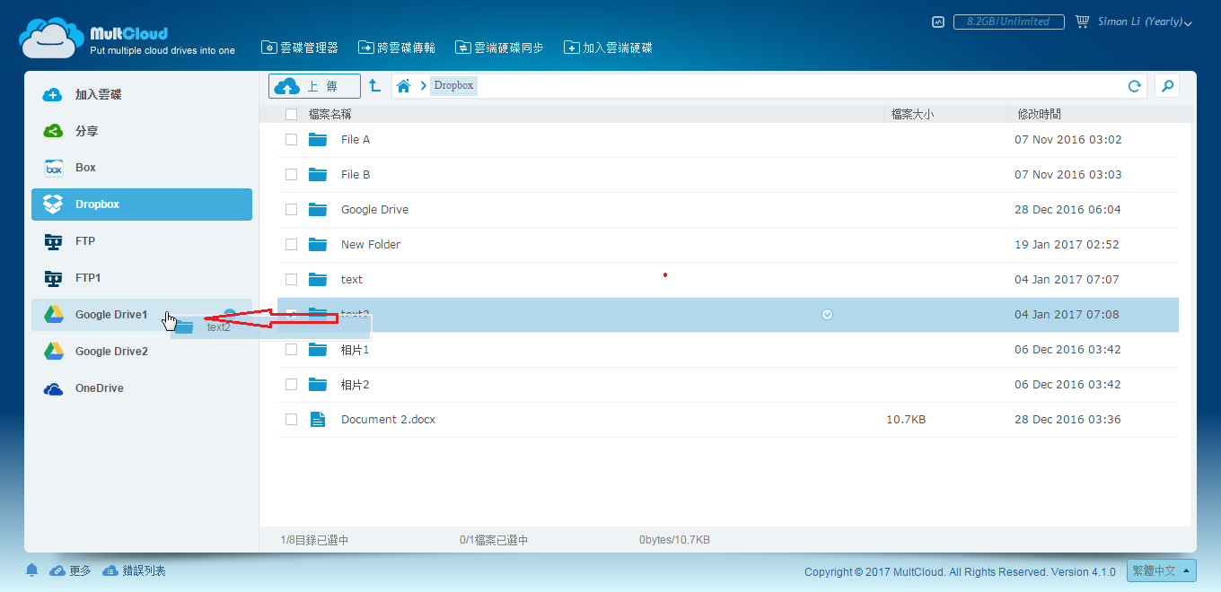Image resolution: width=1221 pixels, height=592 pixels.
Task: Open the 繁體中文 language dropdown
Action: [x=1162, y=570]
